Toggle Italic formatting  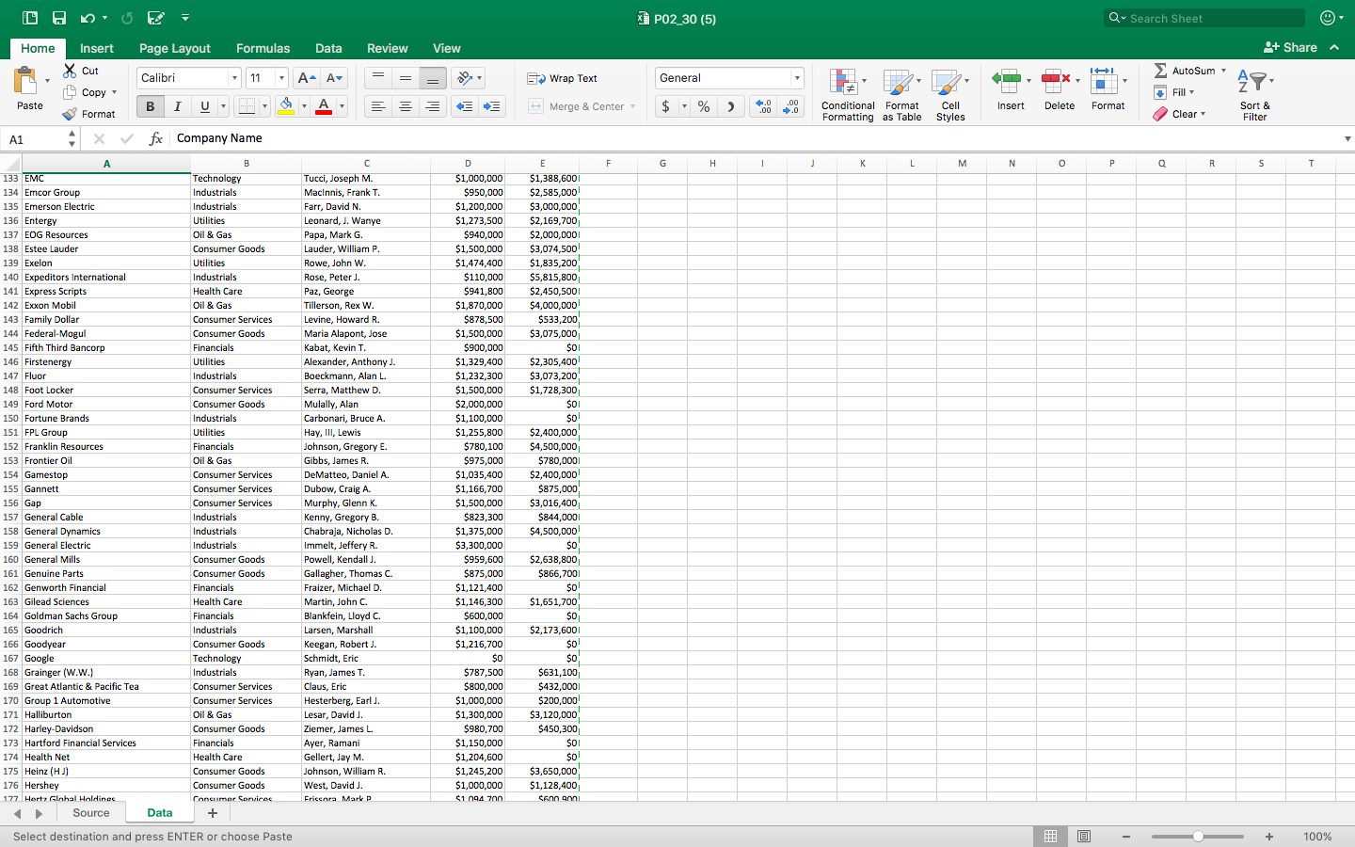click(x=177, y=106)
